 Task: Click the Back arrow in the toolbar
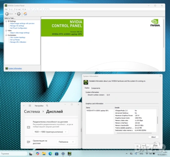pos(7,14)
